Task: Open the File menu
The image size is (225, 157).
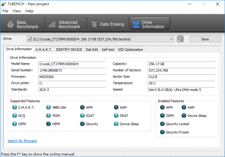Action: pyautogui.click(x=5, y=11)
